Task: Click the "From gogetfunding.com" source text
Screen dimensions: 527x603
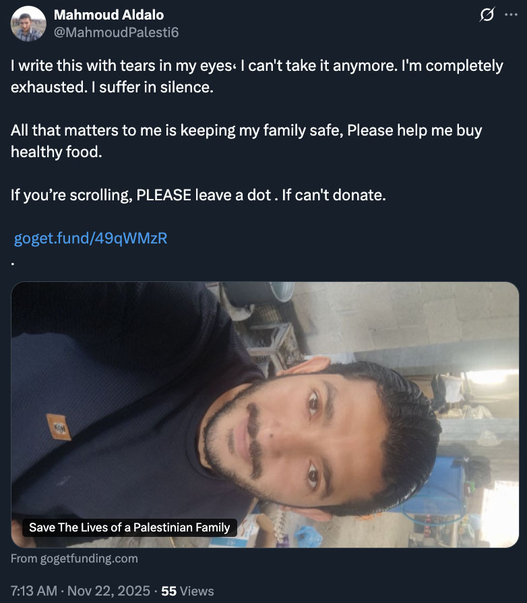Action: [74, 558]
